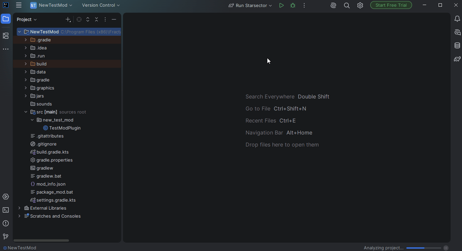Open NewTestMod project dropdown
Image resolution: width=462 pixels, height=251 pixels.
point(51,5)
